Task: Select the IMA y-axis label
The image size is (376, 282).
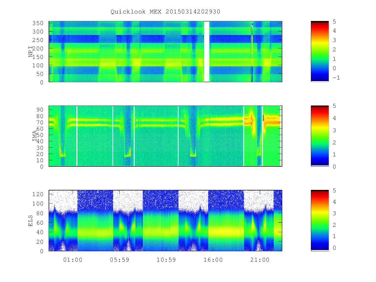Action: pos(35,136)
